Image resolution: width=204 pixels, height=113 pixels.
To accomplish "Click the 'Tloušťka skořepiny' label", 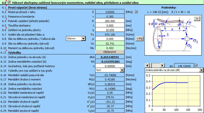I will pyautogui.click(x=19, y=26).
